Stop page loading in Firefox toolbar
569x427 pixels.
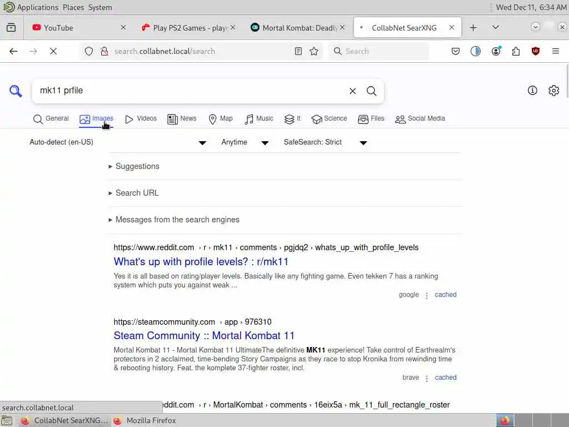click(53, 51)
